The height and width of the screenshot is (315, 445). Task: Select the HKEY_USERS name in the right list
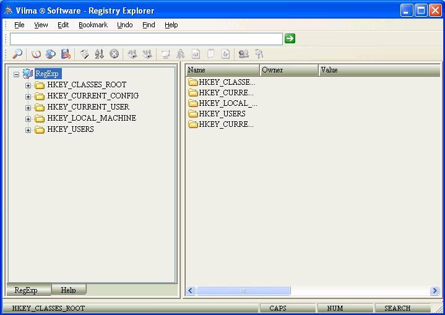click(x=222, y=114)
